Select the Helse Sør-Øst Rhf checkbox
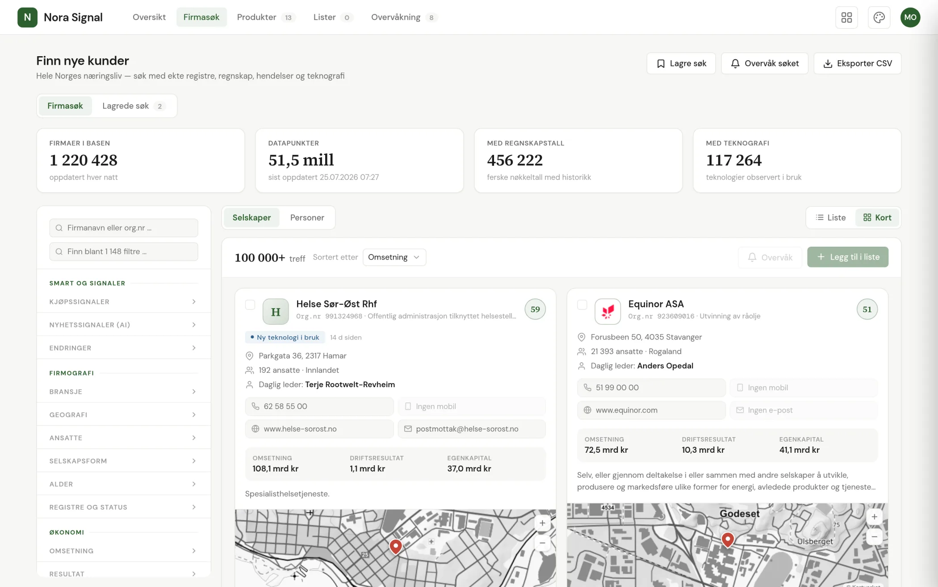This screenshot has width=938, height=587. click(250, 305)
